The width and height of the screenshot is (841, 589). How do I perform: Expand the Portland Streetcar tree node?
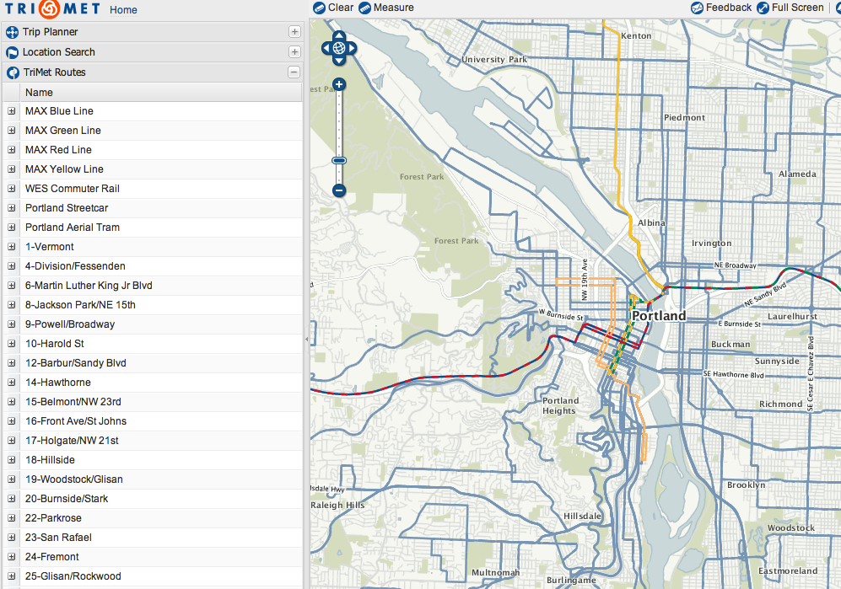[12, 208]
